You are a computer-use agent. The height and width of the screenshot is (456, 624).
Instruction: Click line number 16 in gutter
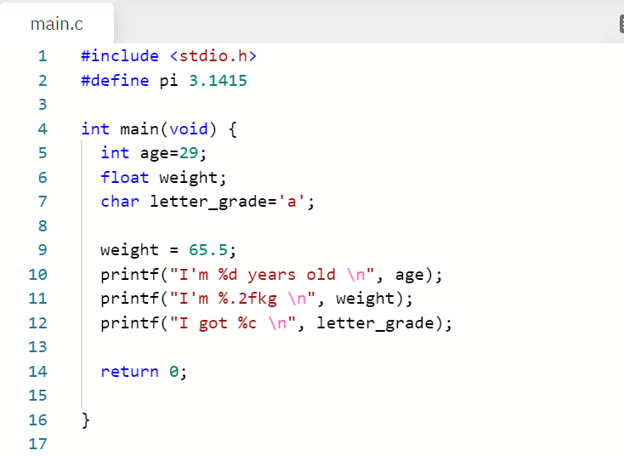point(37,420)
